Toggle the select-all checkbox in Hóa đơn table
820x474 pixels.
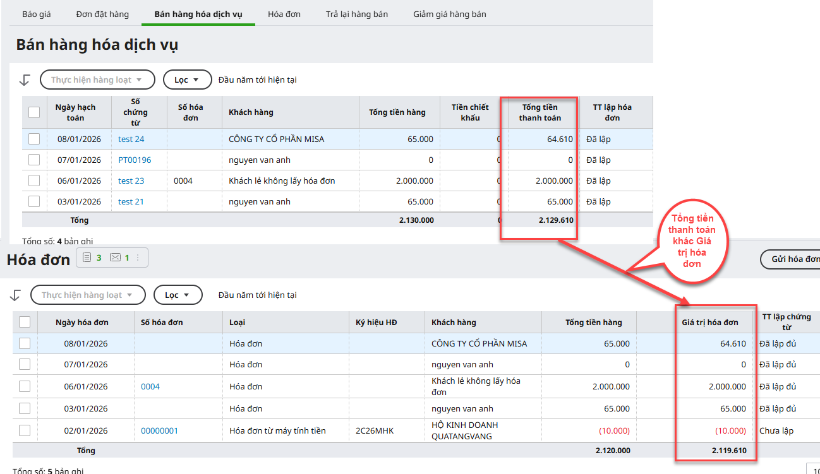[x=25, y=322]
